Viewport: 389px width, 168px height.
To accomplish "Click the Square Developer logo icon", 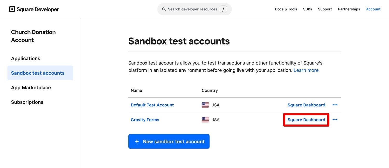I will coord(12,9).
